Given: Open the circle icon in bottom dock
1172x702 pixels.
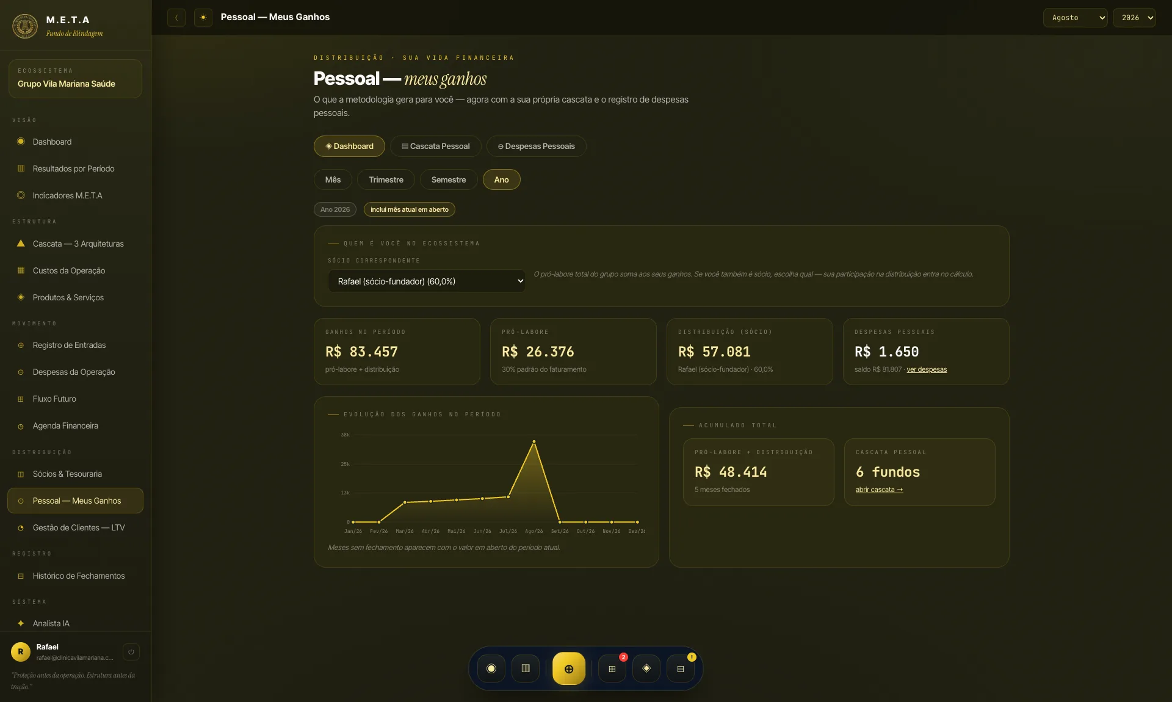Looking at the screenshot, I should click(491, 669).
